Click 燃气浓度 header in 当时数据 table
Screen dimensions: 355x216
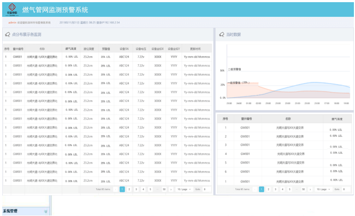[337, 119]
